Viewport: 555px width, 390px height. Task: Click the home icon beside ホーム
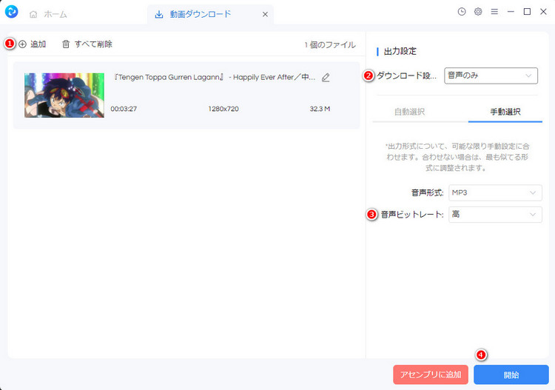(33, 14)
